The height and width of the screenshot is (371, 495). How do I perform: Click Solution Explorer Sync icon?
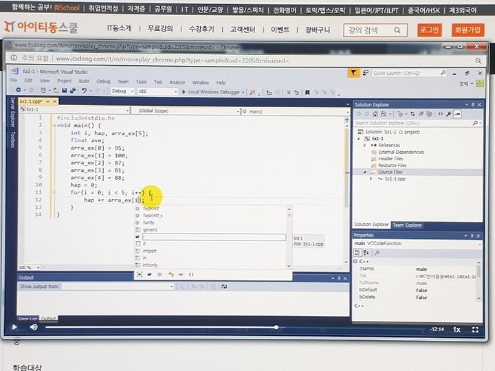(413, 114)
